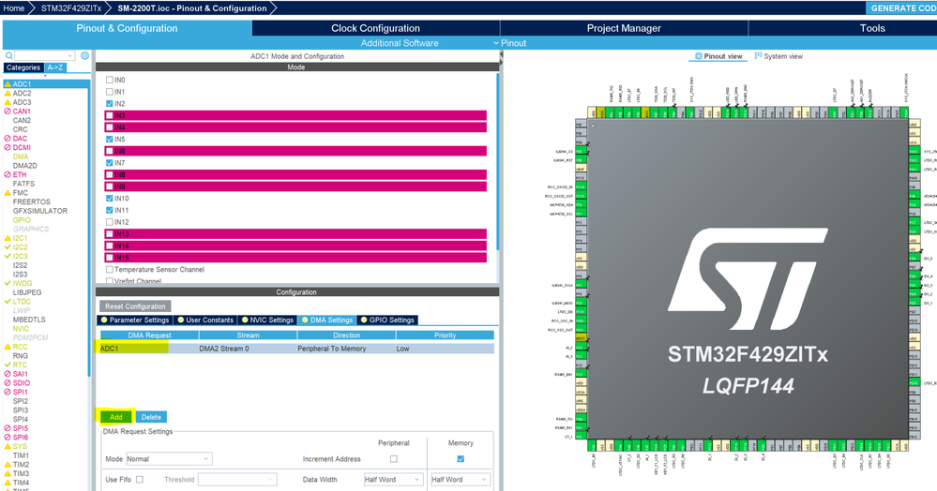The image size is (937, 491).
Task: Click the search magnifier icon in peripheral list
Action: [x=9, y=55]
